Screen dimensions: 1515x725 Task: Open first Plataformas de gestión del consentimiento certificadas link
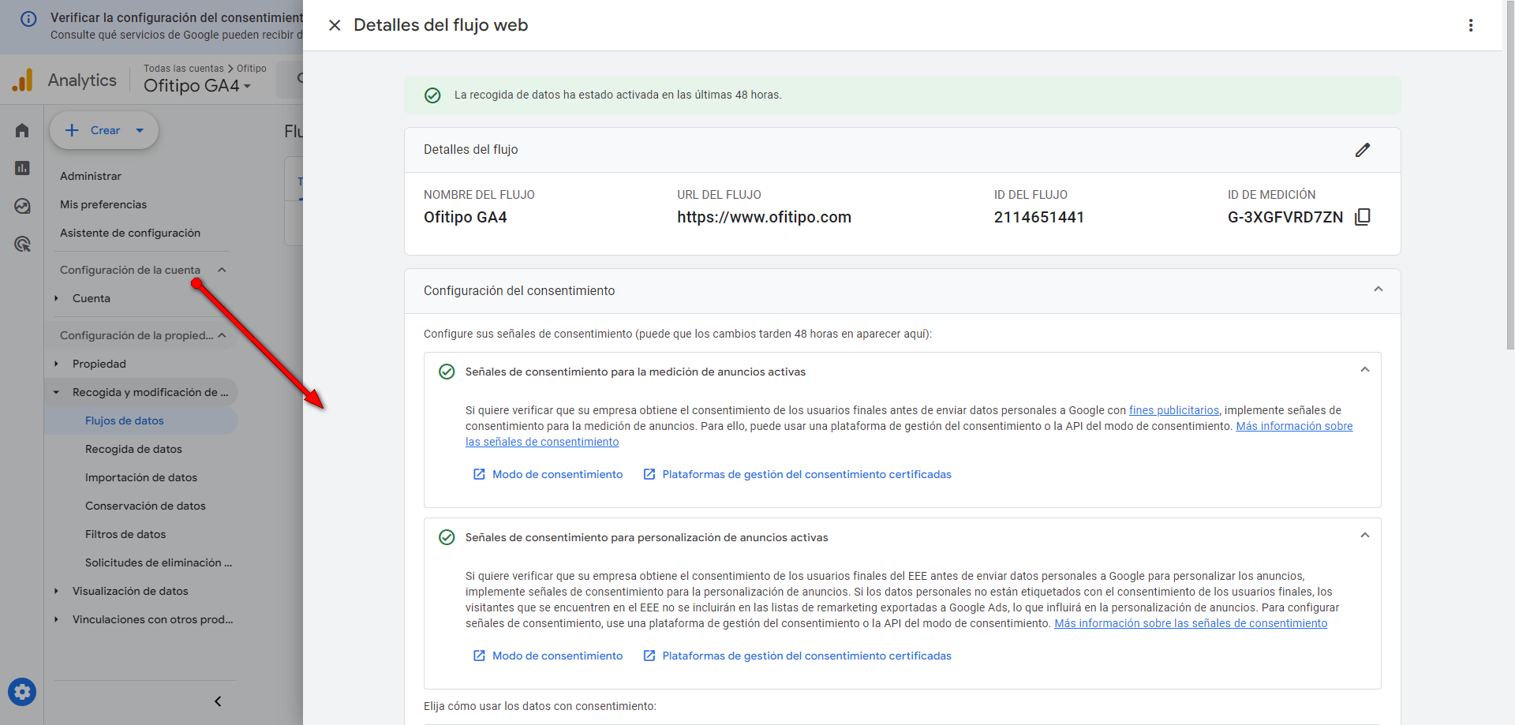(x=806, y=474)
